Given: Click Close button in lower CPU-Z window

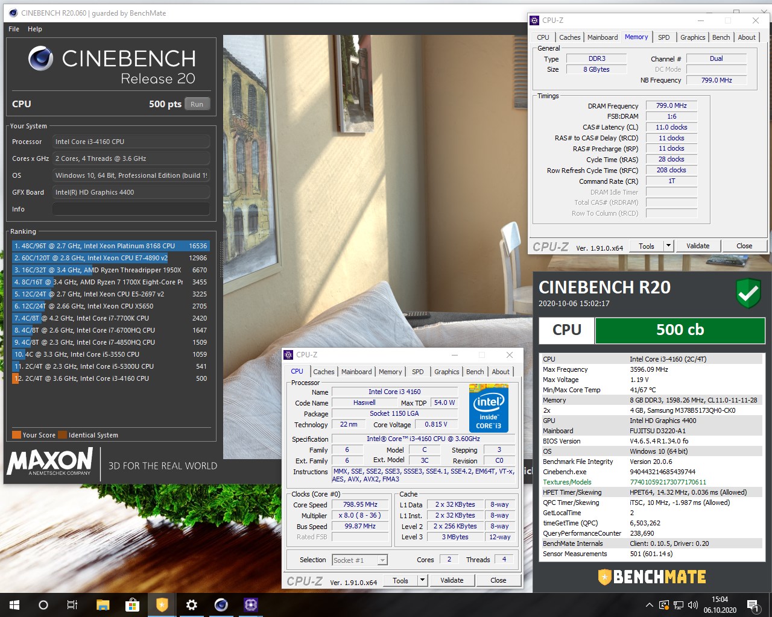Looking at the screenshot, I should click(498, 580).
